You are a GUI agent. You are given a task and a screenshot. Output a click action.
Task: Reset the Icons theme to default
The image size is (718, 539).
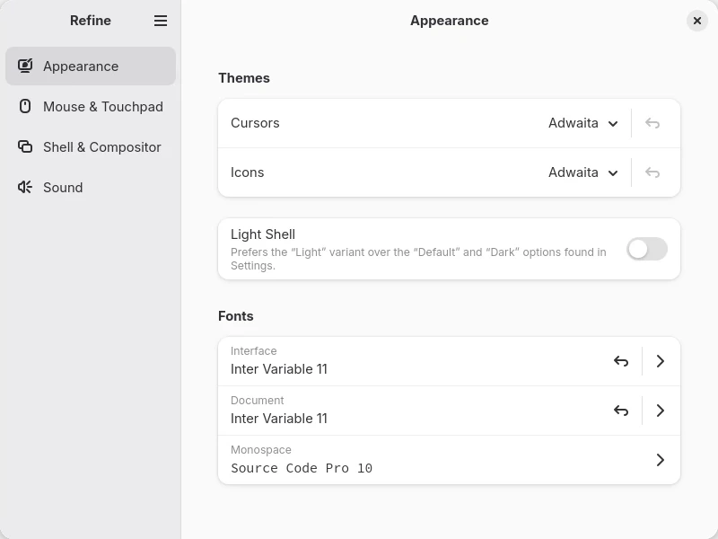coord(652,172)
